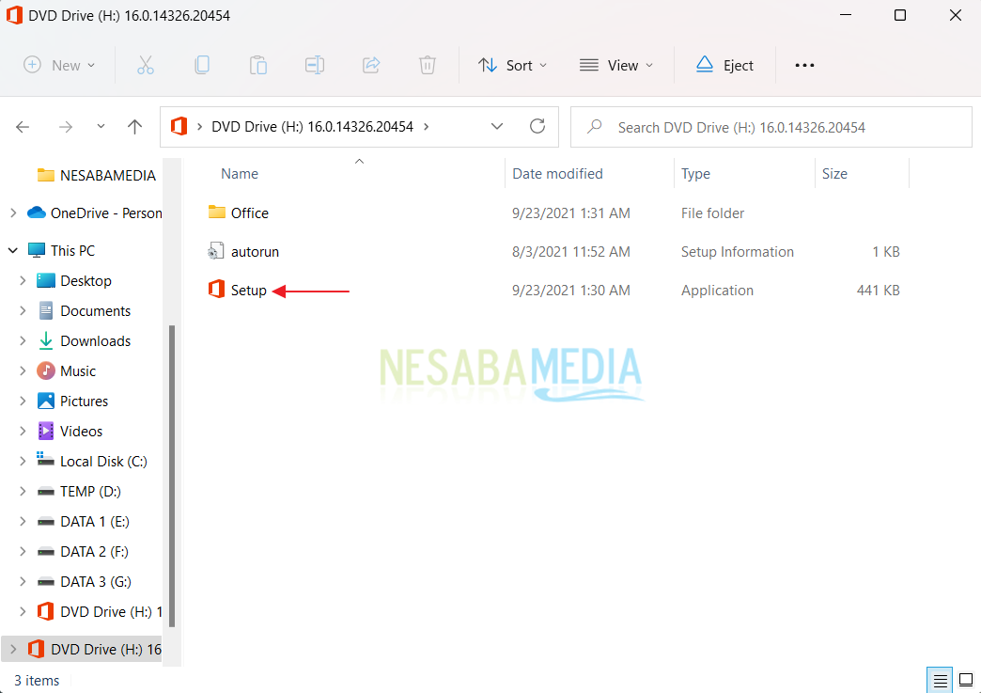Viewport: 981px width, 693px height.
Task: Switch to large thumbnails view icon
Action: [966, 681]
